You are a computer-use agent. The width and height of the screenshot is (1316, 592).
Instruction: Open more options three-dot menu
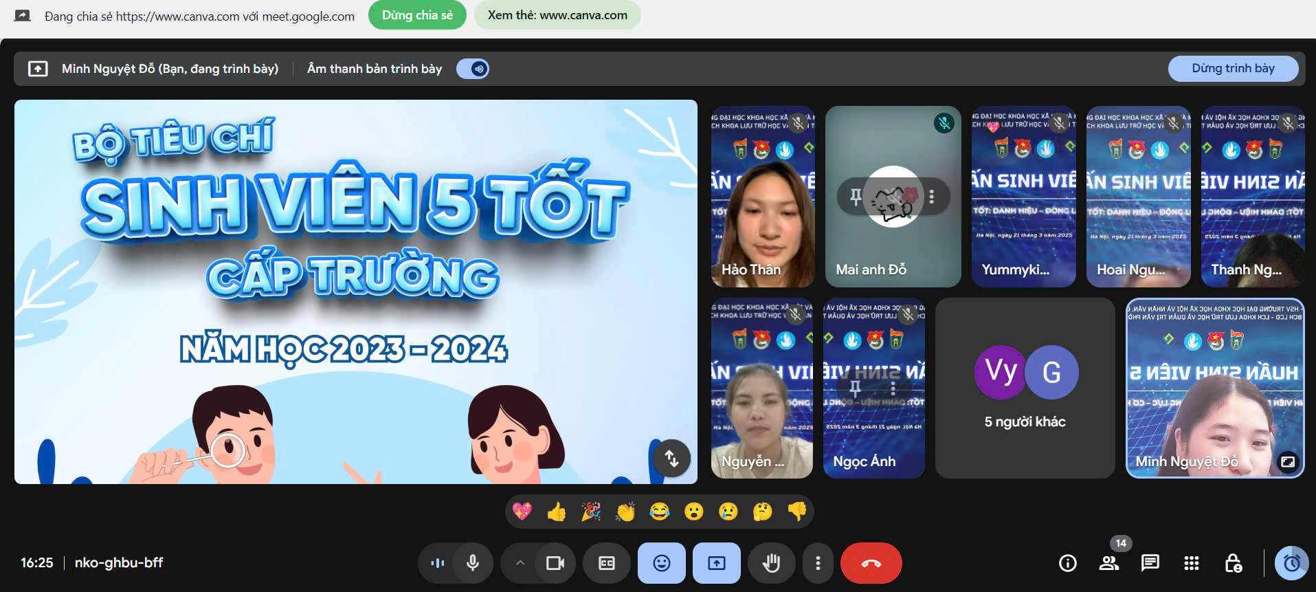(818, 563)
